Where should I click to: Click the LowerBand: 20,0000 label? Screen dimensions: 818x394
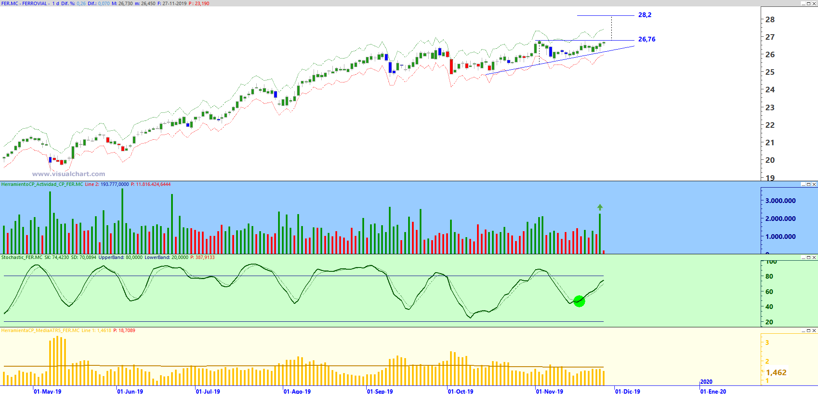166,257
